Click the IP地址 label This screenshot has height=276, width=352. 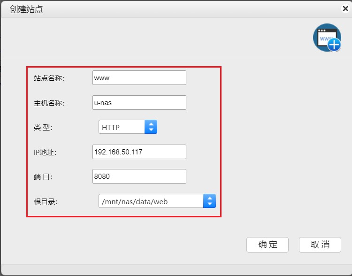tap(46, 152)
